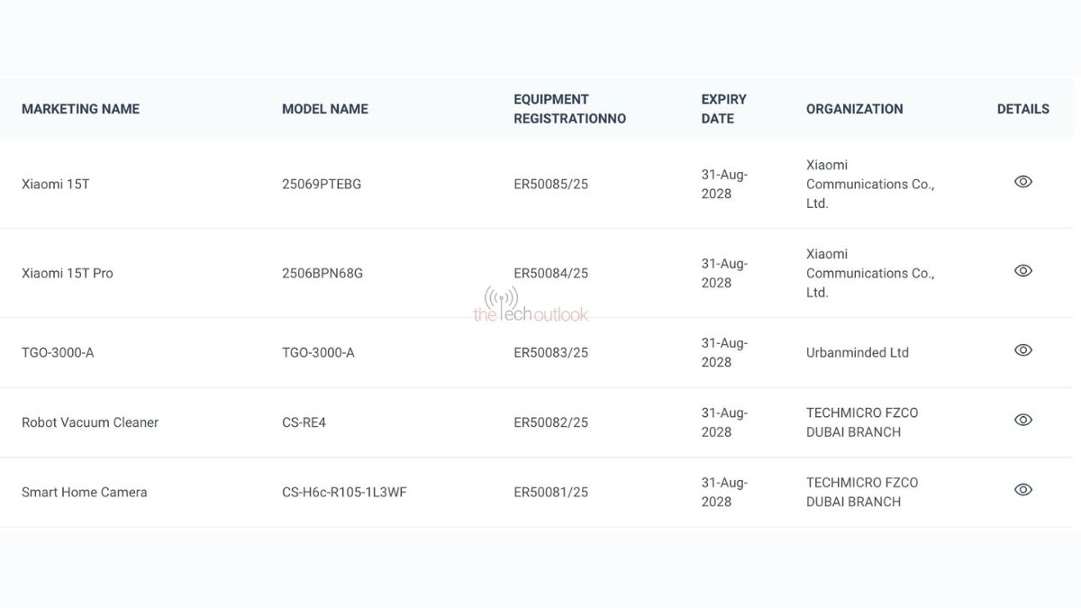Select the Xiaomi 15T Pro marketing name

tap(68, 273)
